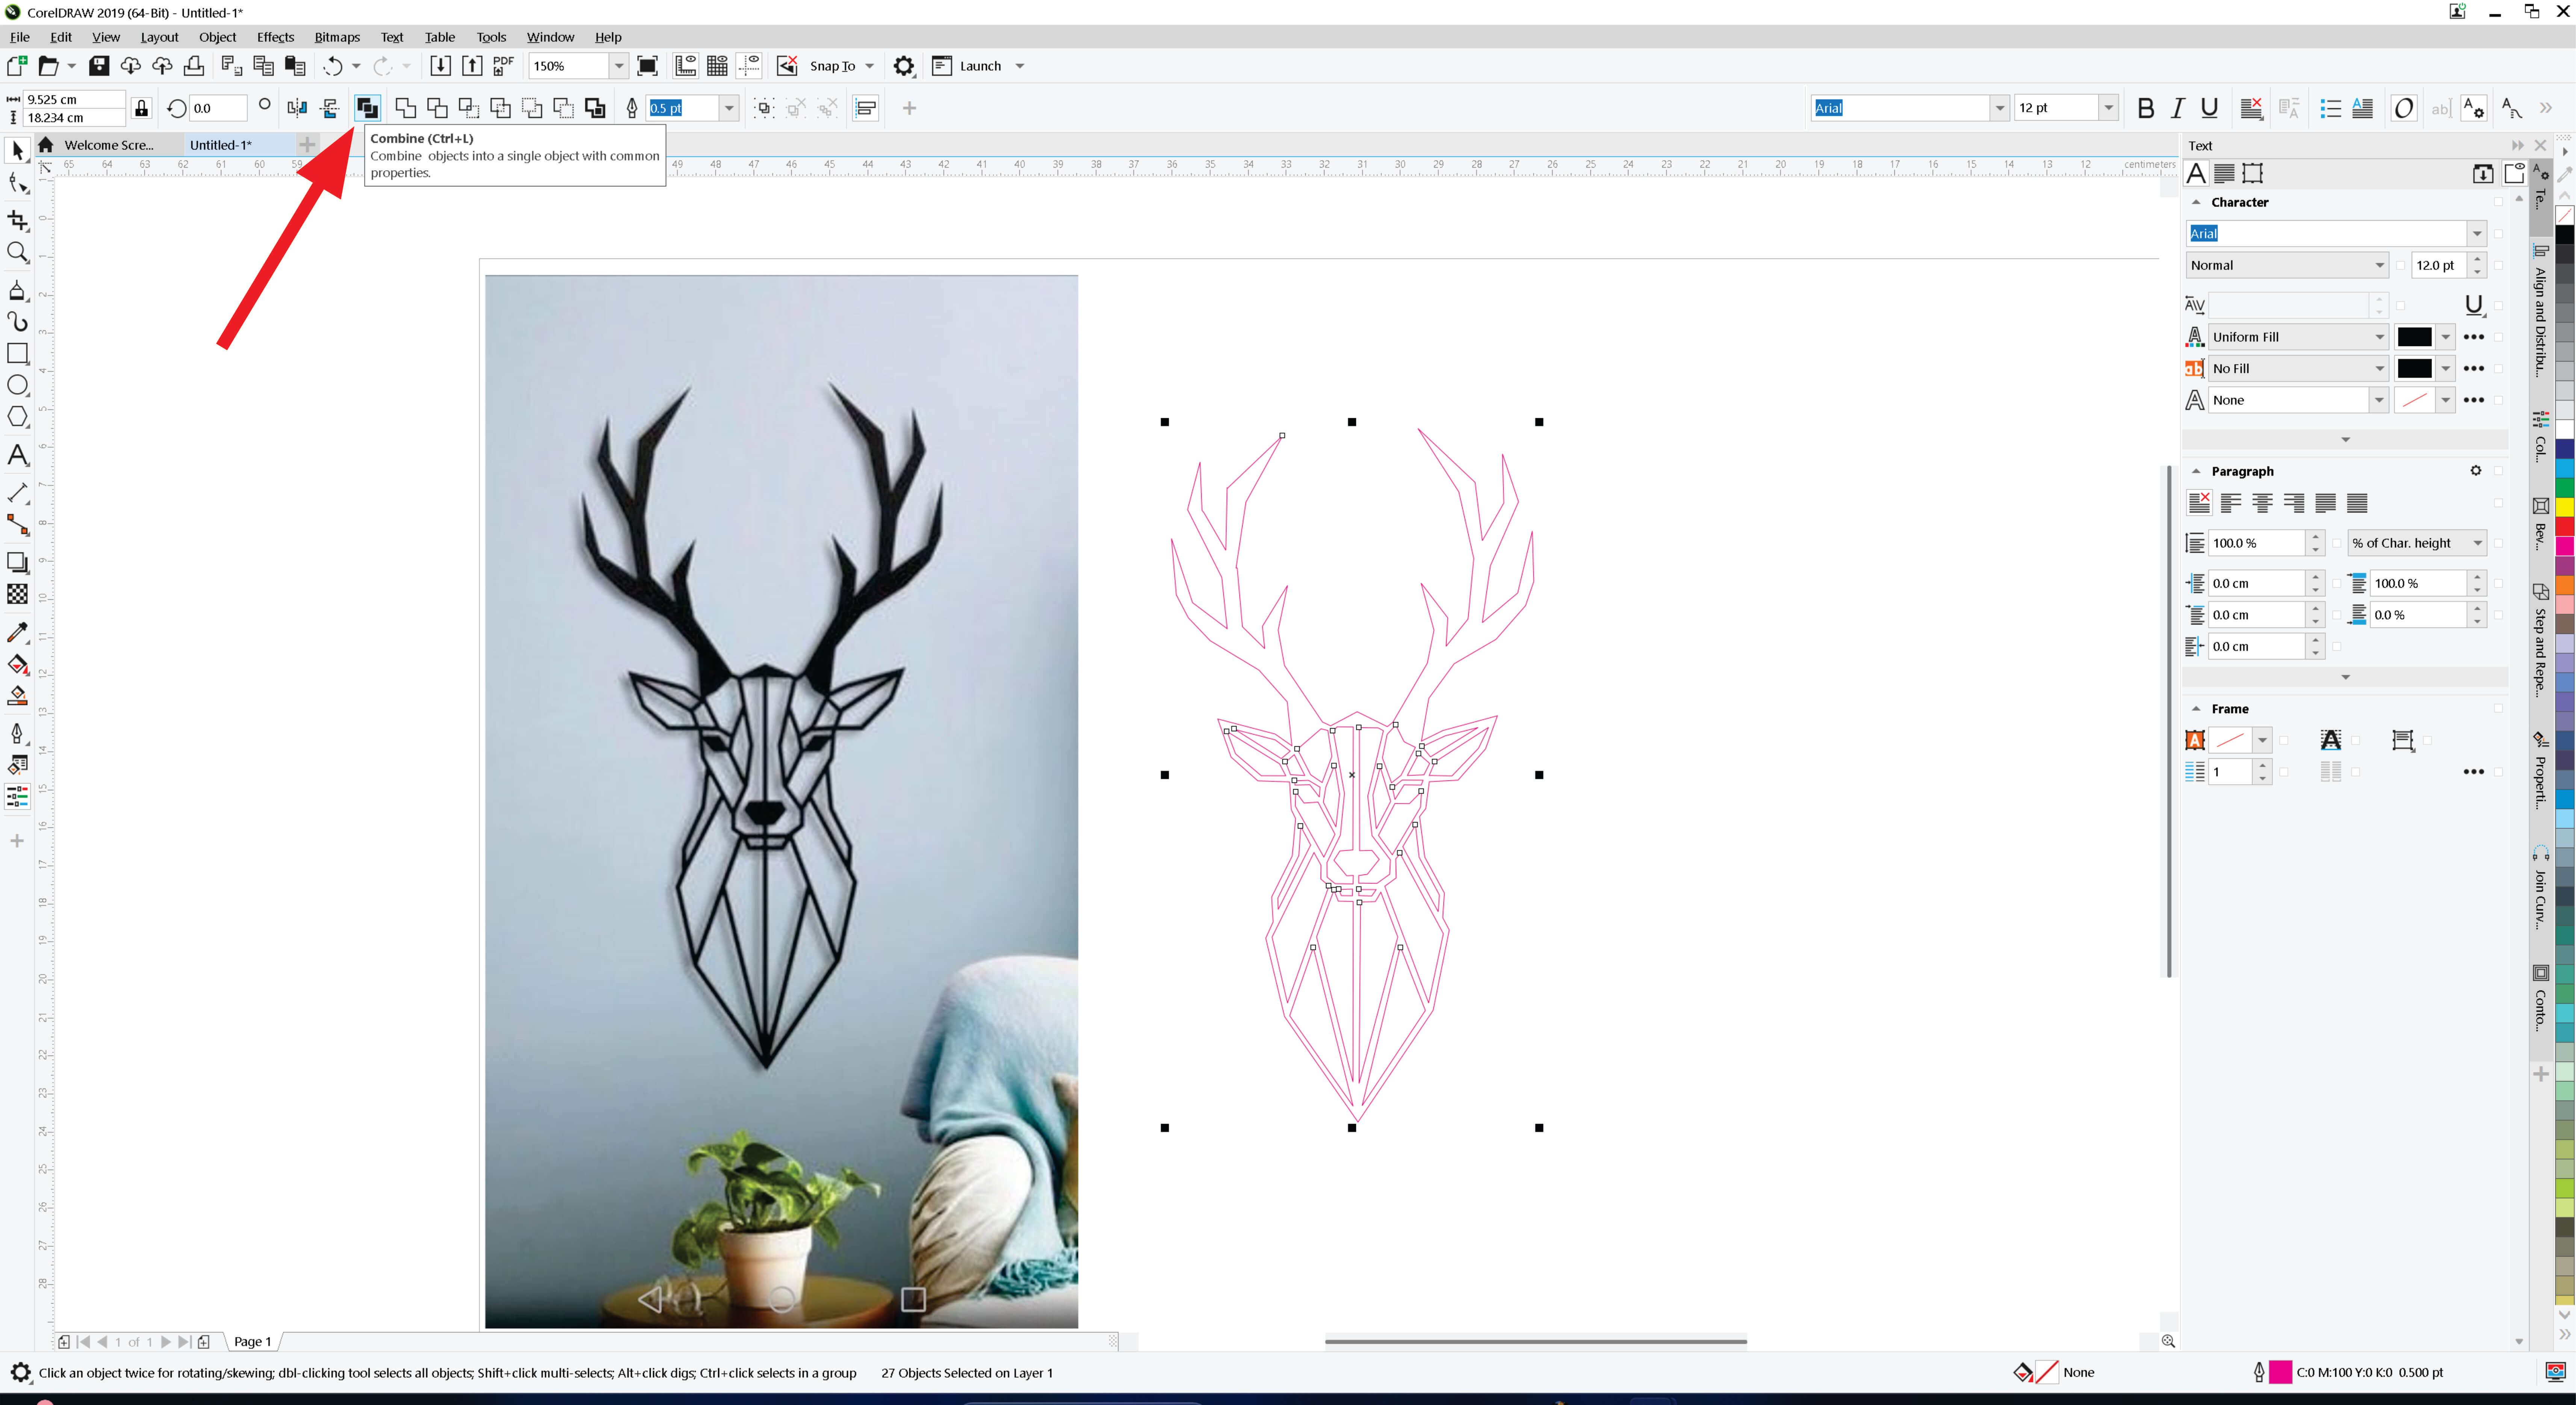The width and height of the screenshot is (2576, 1405).
Task: Click the Combine objects button
Action: (x=367, y=108)
